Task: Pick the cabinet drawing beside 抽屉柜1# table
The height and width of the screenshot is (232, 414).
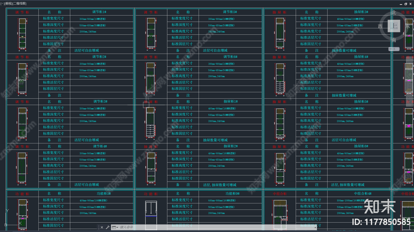Action: pyautogui.click(x=151, y=123)
